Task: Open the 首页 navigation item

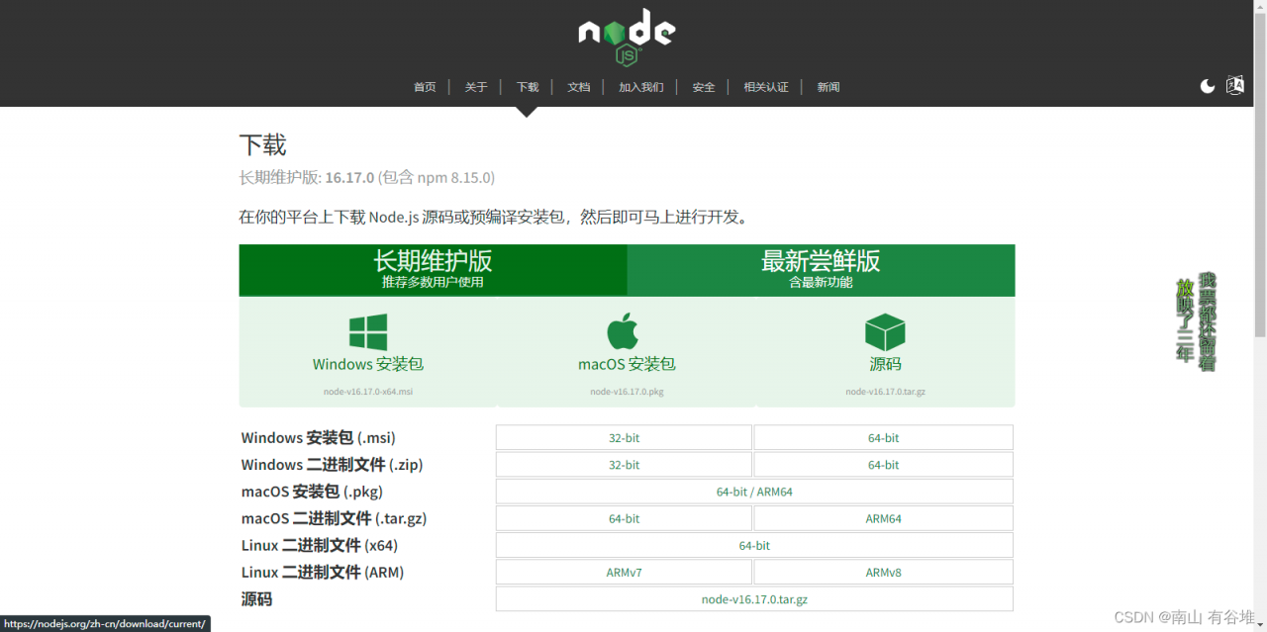Action: click(x=425, y=87)
